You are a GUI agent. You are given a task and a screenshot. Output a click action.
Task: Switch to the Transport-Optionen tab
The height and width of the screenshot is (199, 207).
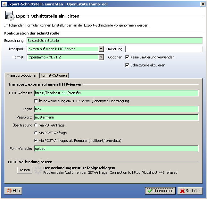pyautogui.click(x=22, y=75)
